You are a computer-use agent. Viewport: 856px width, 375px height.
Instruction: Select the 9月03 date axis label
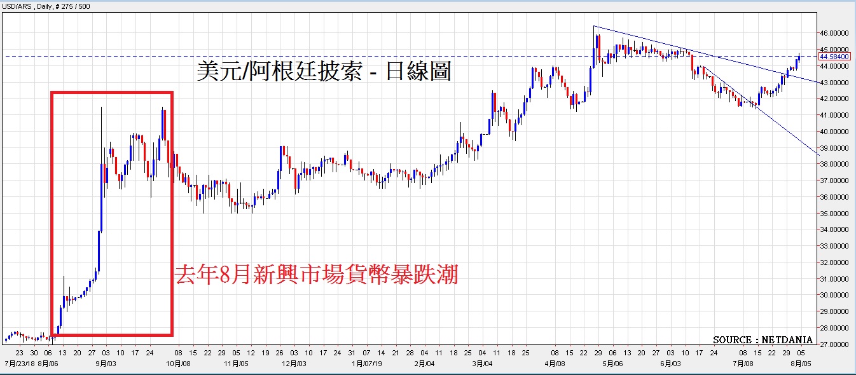click(105, 364)
